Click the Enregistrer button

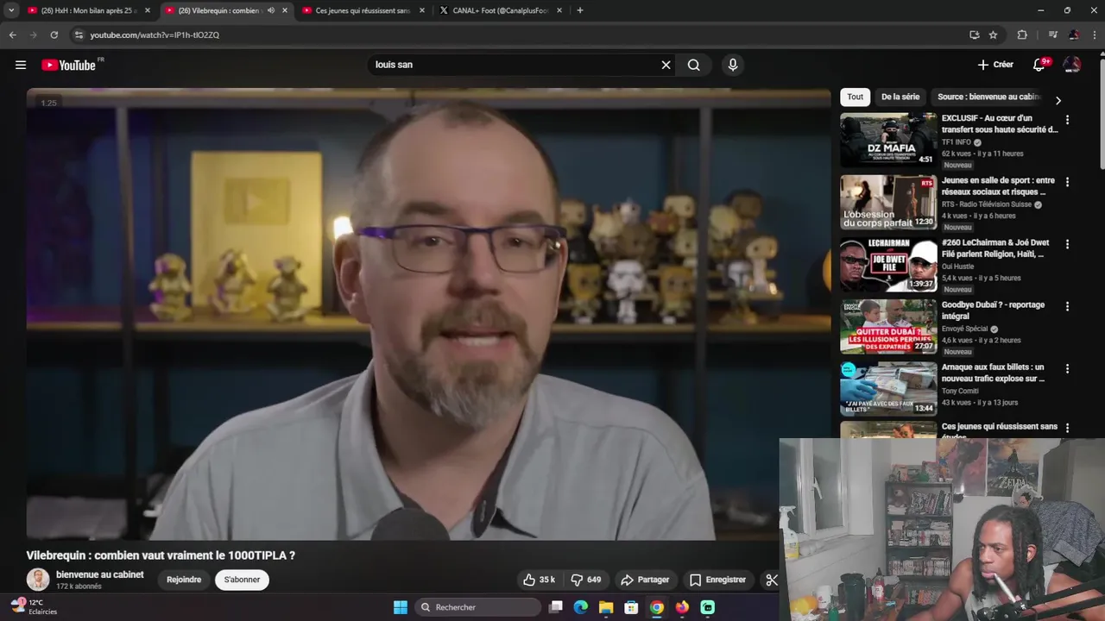(x=717, y=580)
